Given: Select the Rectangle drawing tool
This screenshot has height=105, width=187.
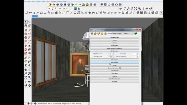Looking at the screenshot, I should pyautogui.click(x=26, y=30).
